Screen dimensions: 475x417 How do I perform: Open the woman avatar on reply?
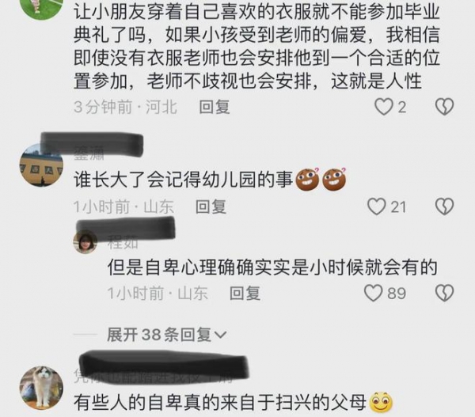click(x=85, y=242)
